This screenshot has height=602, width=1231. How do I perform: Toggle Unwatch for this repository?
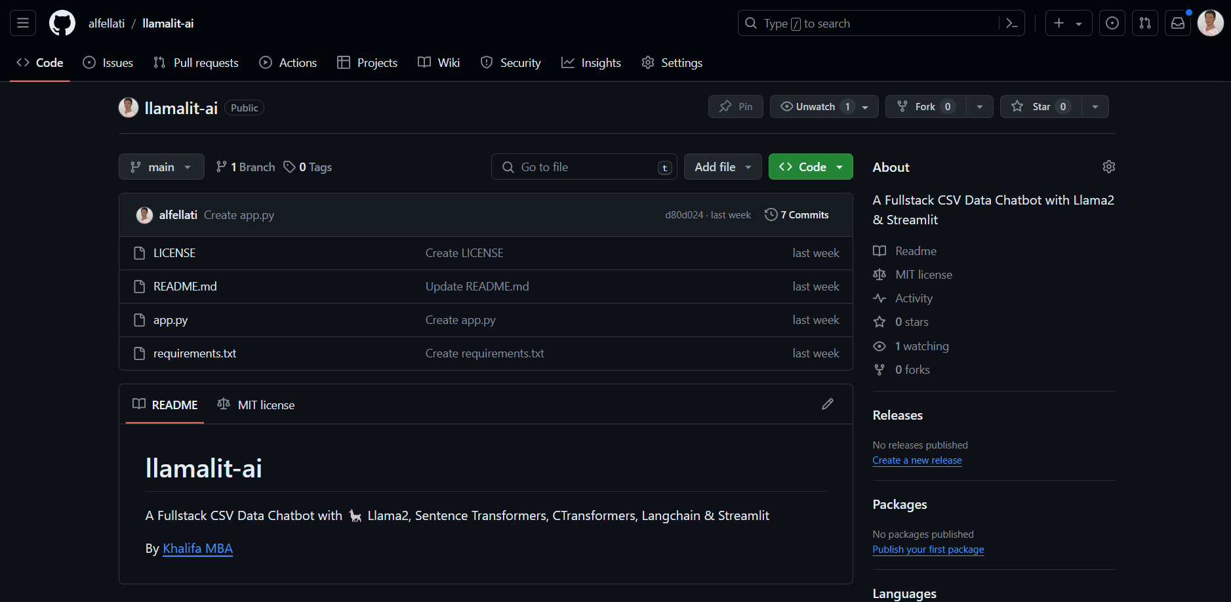point(815,107)
